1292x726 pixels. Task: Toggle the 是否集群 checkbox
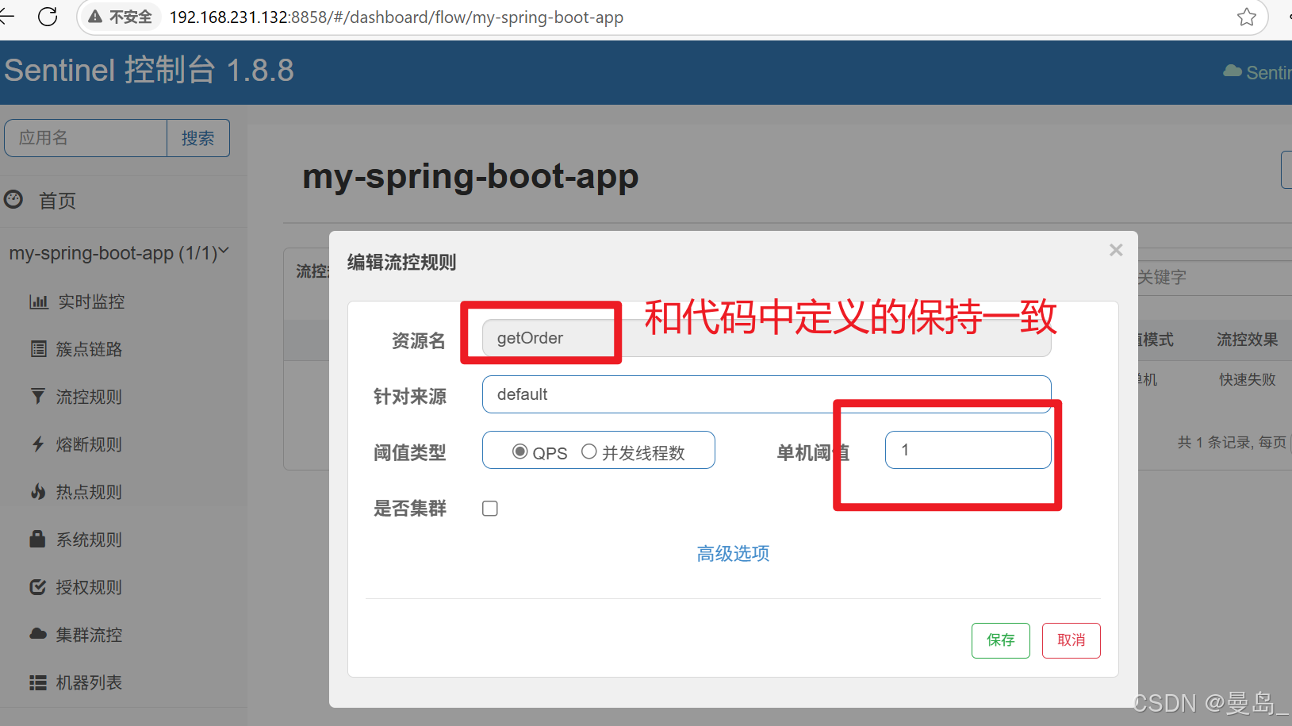(490, 509)
